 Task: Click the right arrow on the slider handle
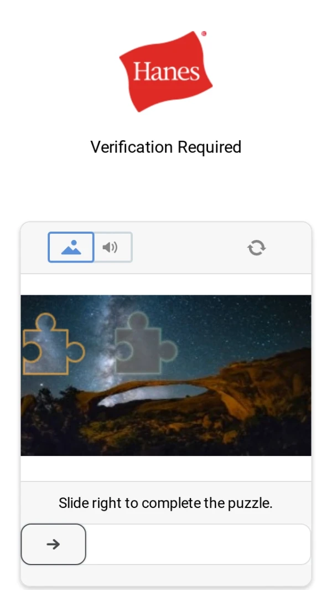point(53,544)
